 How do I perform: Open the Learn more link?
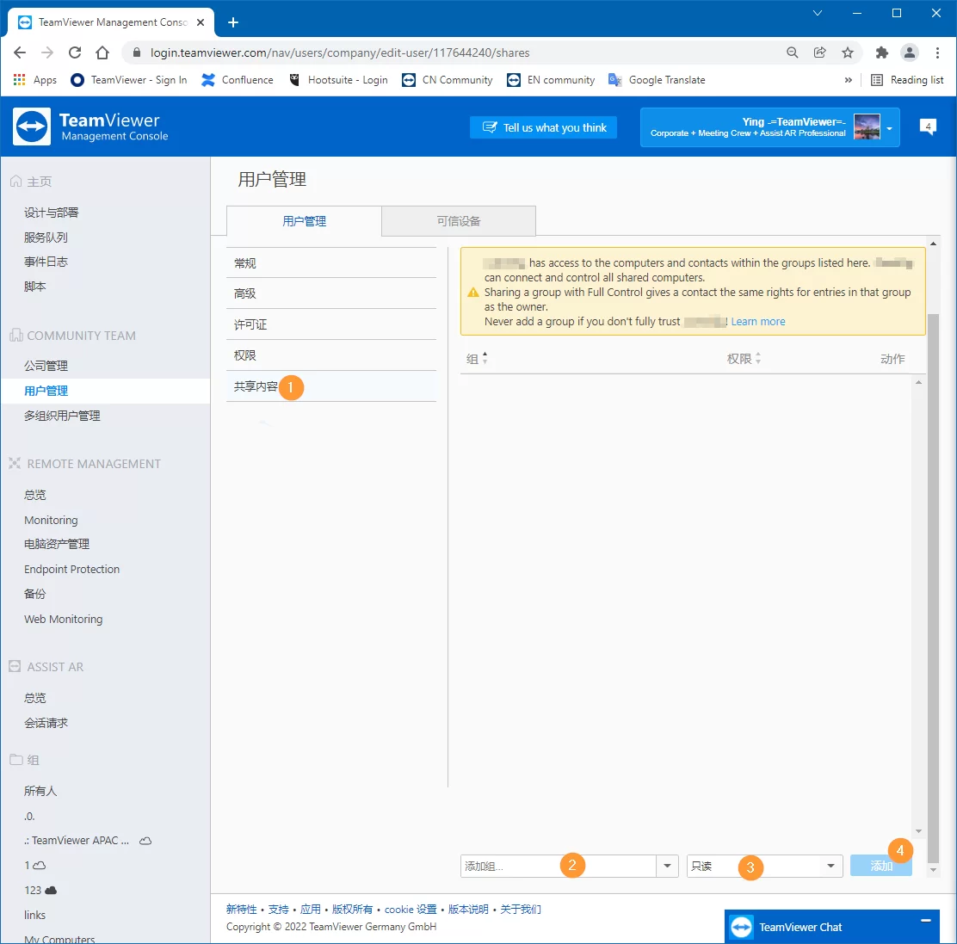[757, 322]
